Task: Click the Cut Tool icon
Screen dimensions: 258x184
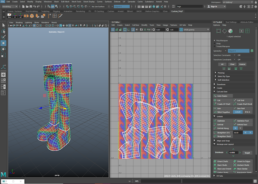Action: (x=235, y=100)
